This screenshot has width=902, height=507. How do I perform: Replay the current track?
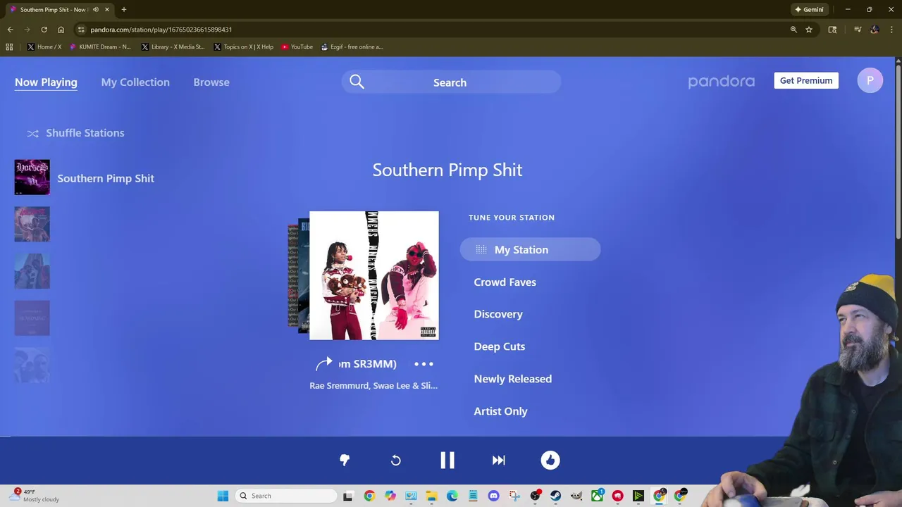(396, 461)
